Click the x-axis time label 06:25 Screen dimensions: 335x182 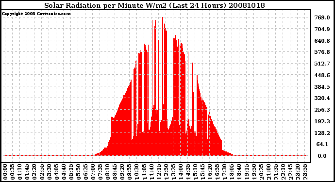pos(85,172)
